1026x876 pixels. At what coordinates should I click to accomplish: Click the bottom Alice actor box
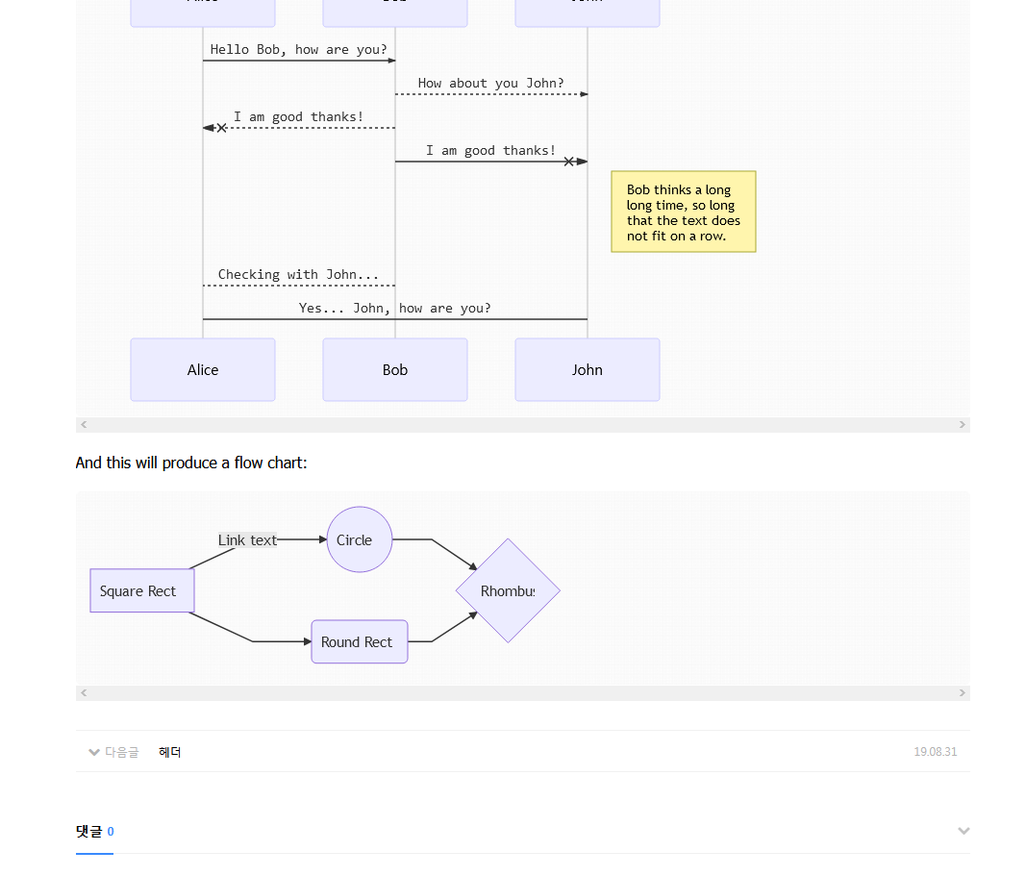click(x=203, y=369)
